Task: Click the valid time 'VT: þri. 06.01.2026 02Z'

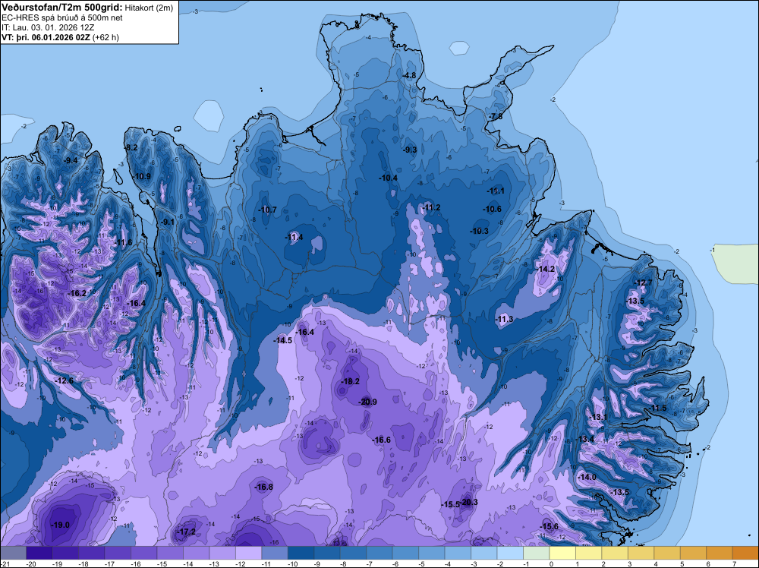Action: click(47, 37)
